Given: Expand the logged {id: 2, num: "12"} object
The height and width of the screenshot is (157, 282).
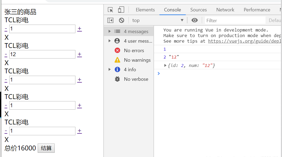Looking at the screenshot, I should pos(165,65).
